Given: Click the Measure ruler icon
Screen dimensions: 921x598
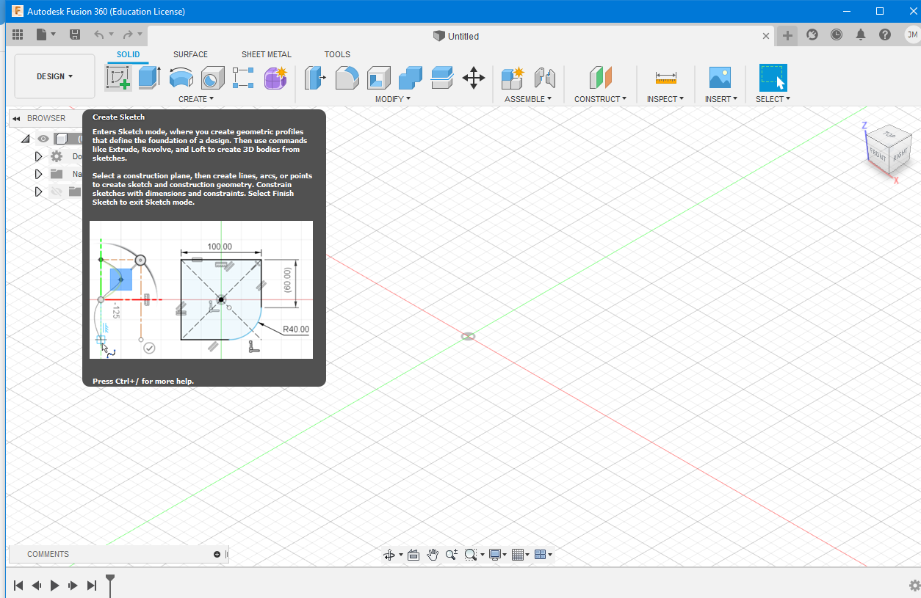Looking at the screenshot, I should [x=665, y=78].
